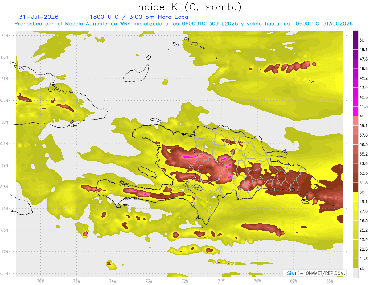Click the "21N" latitude label
This screenshot has height=285, width=370.
5,79
